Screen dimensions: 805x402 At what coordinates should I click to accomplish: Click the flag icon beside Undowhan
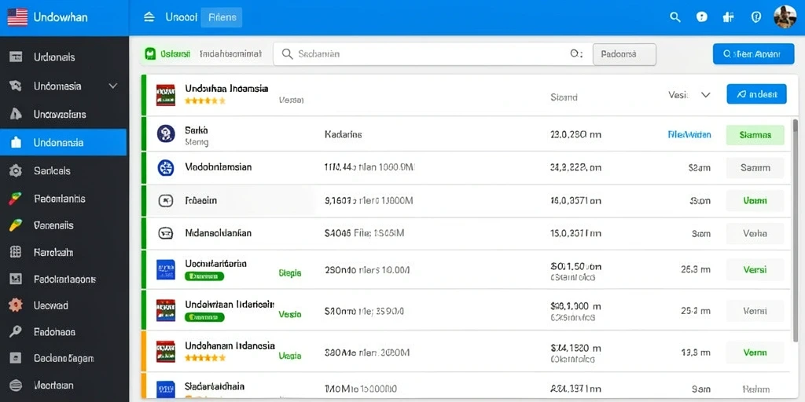click(17, 17)
